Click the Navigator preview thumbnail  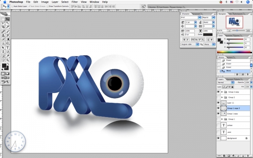point(234,22)
